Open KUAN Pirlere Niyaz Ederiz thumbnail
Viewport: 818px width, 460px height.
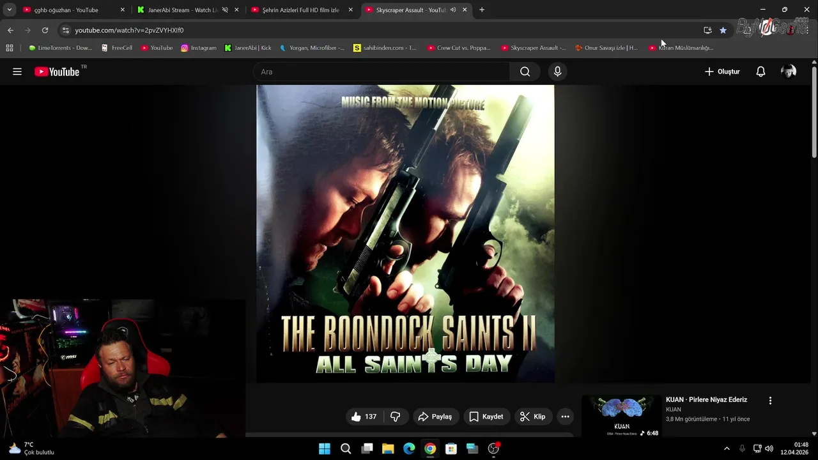(x=622, y=417)
